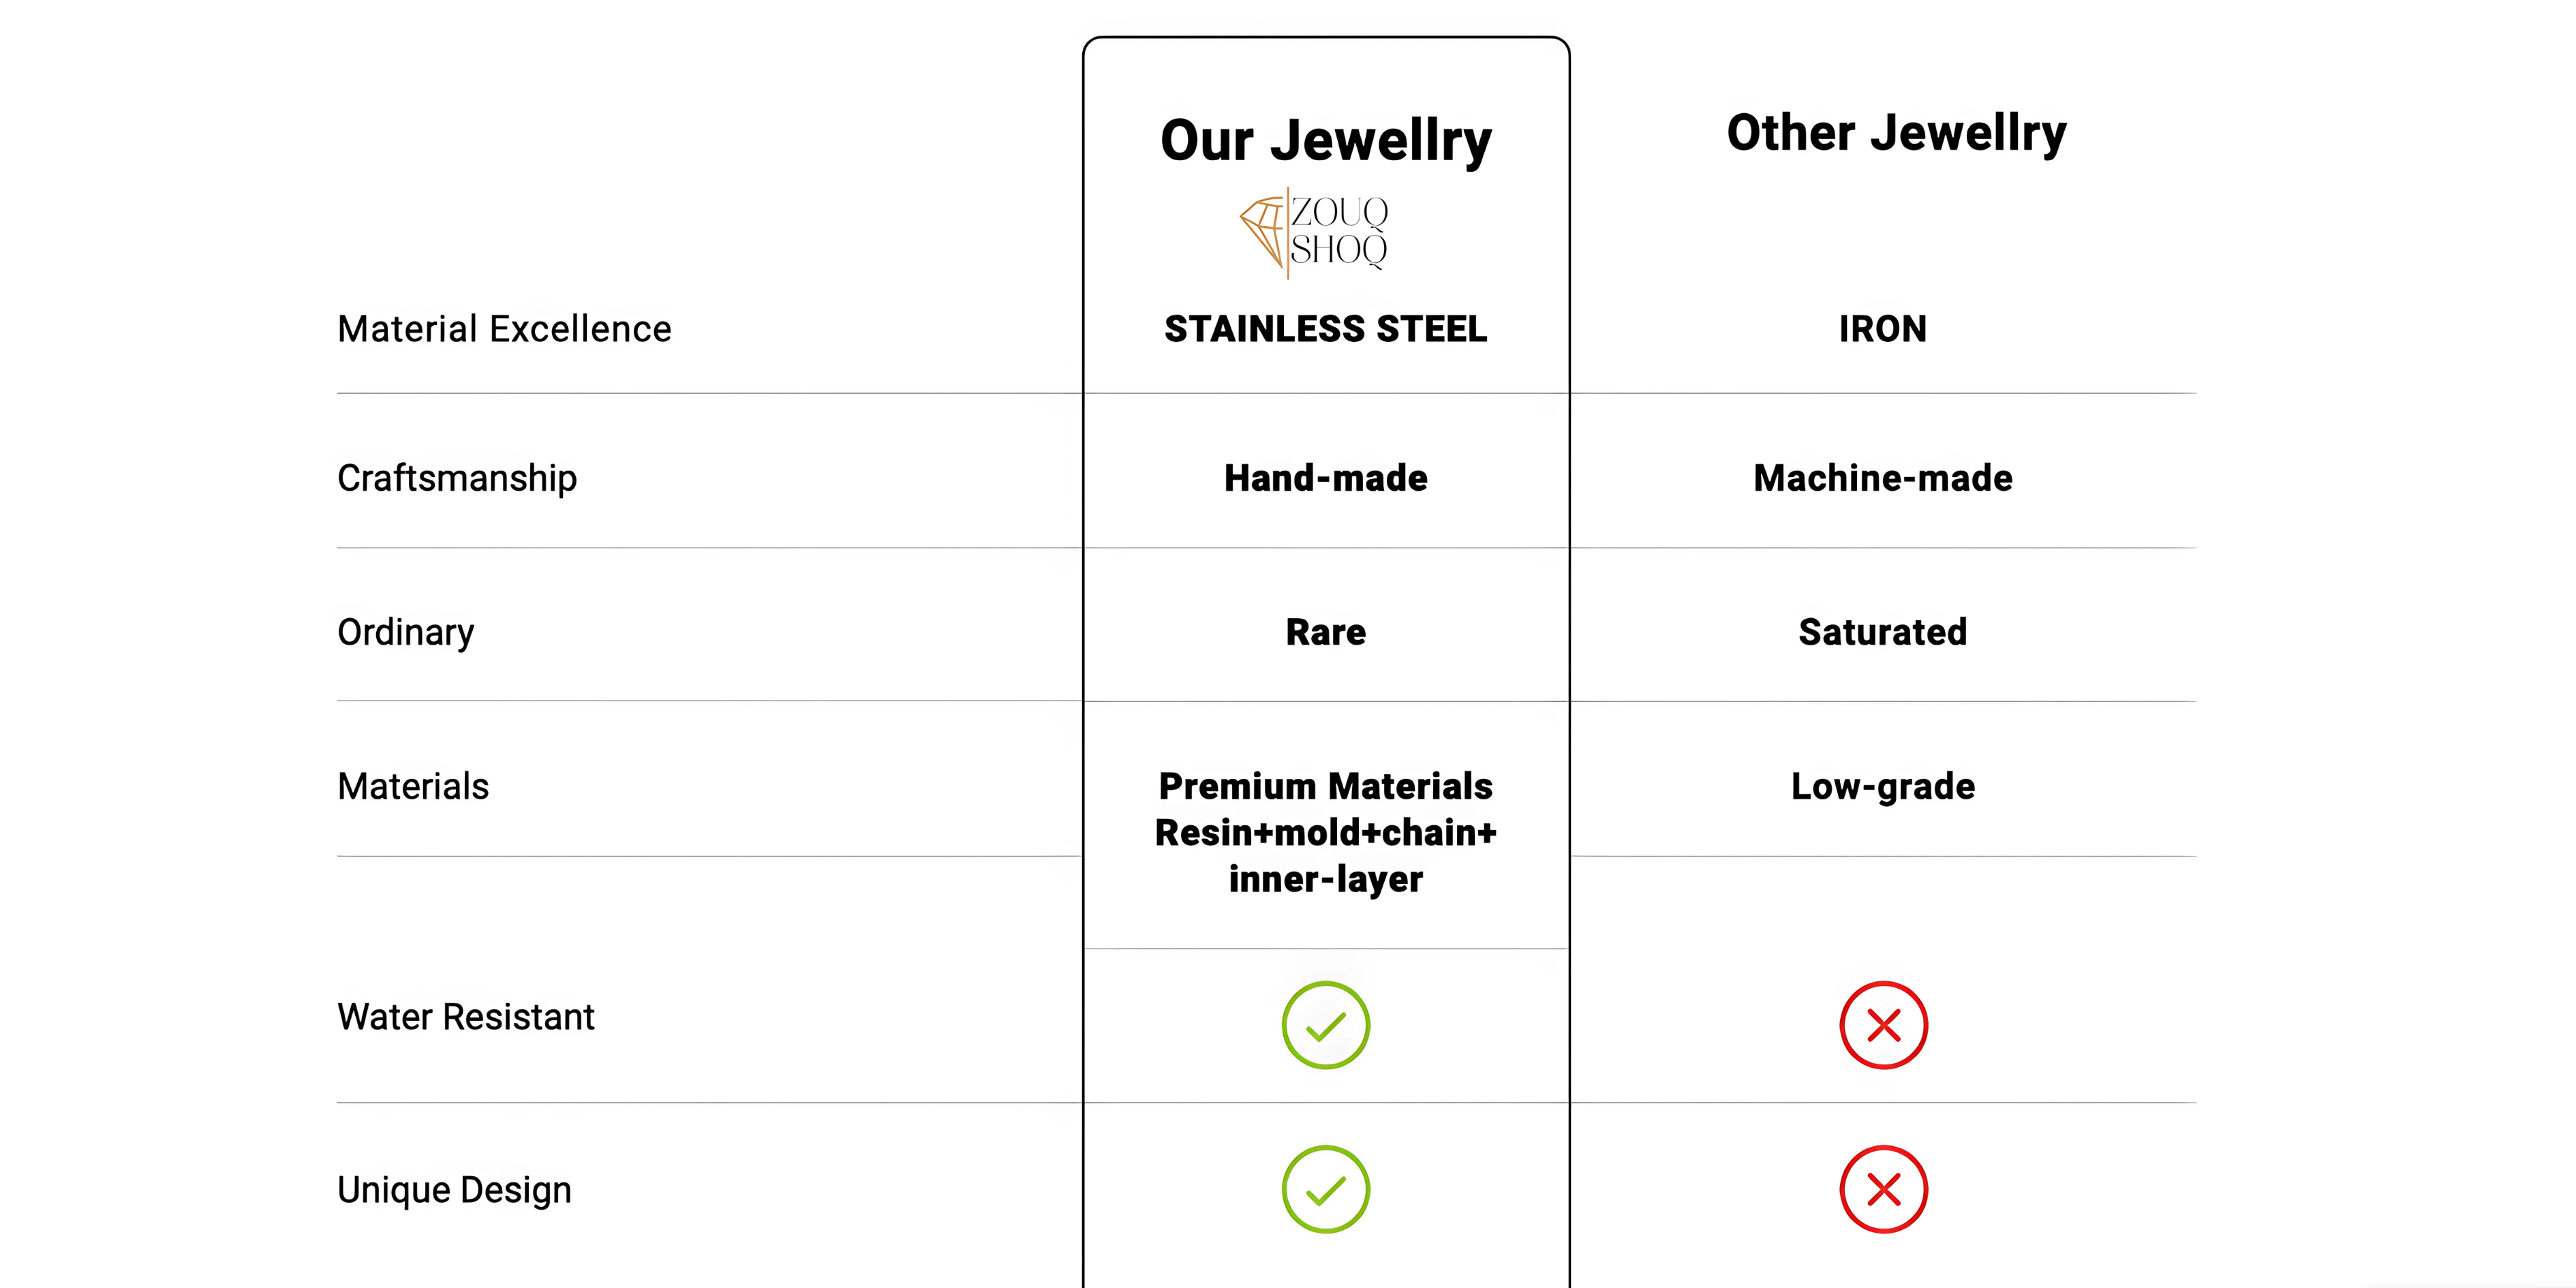This screenshot has width=2576, height=1288.
Task: Click the Saturated cell text
Action: coord(1883,632)
